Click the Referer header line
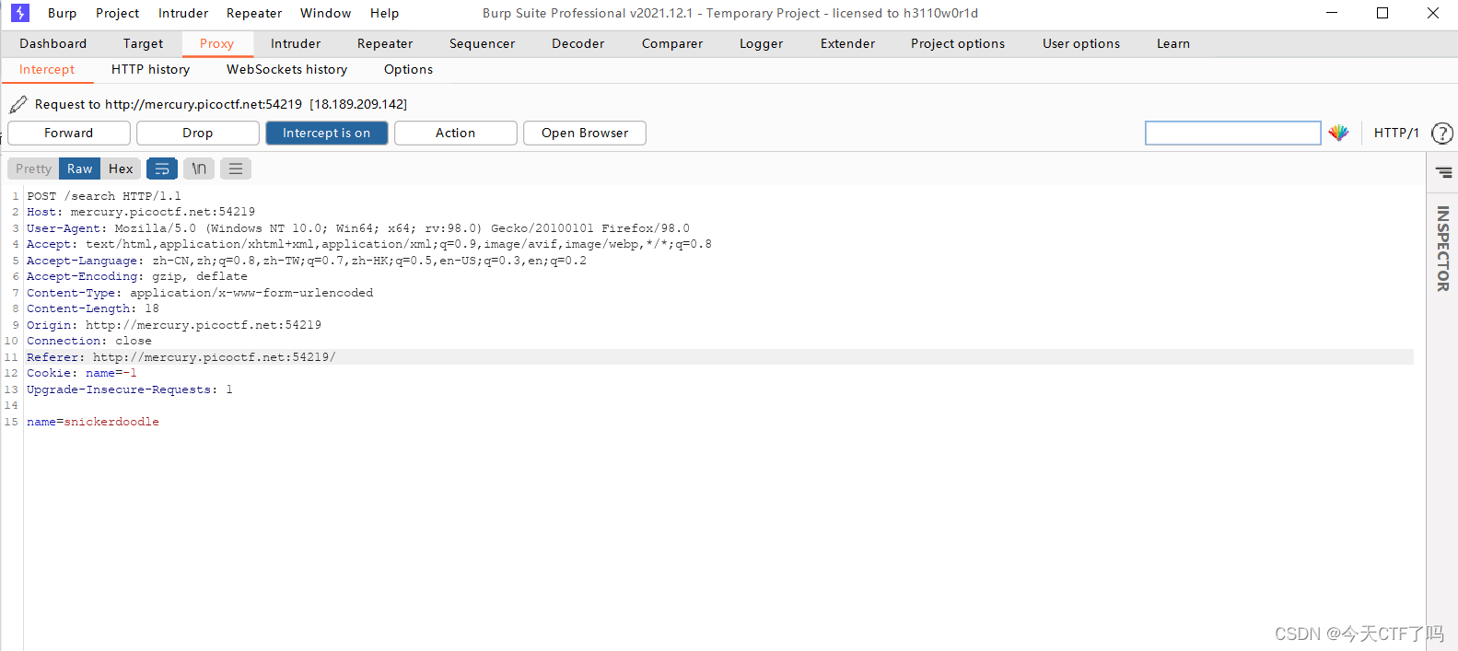Image resolution: width=1458 pixels, height=651 pixels. coord(181,357)
